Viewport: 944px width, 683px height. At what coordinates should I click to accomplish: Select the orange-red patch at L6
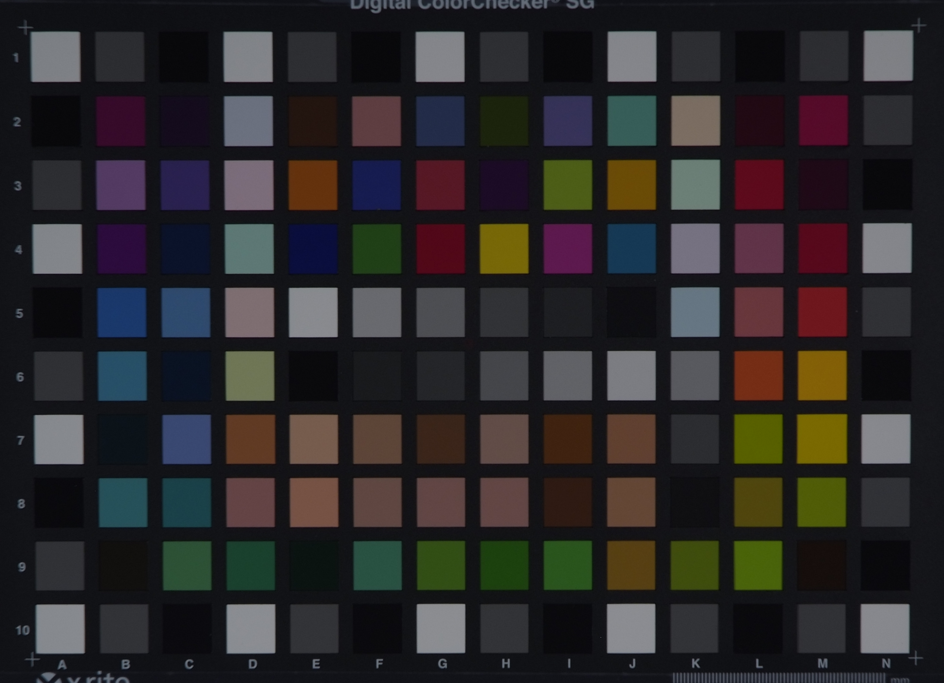758,375
